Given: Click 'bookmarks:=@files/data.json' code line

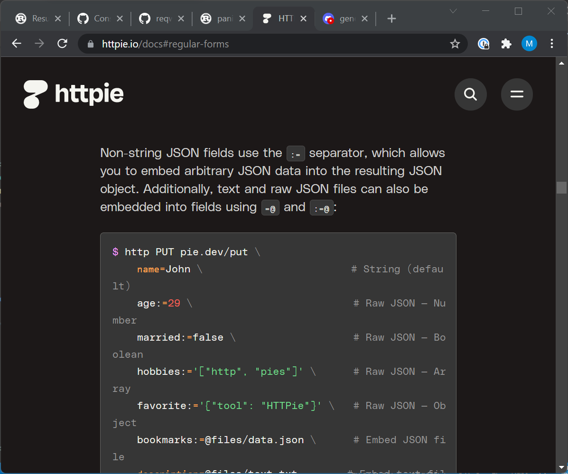Looking at the screenshot, I should 220,439.
